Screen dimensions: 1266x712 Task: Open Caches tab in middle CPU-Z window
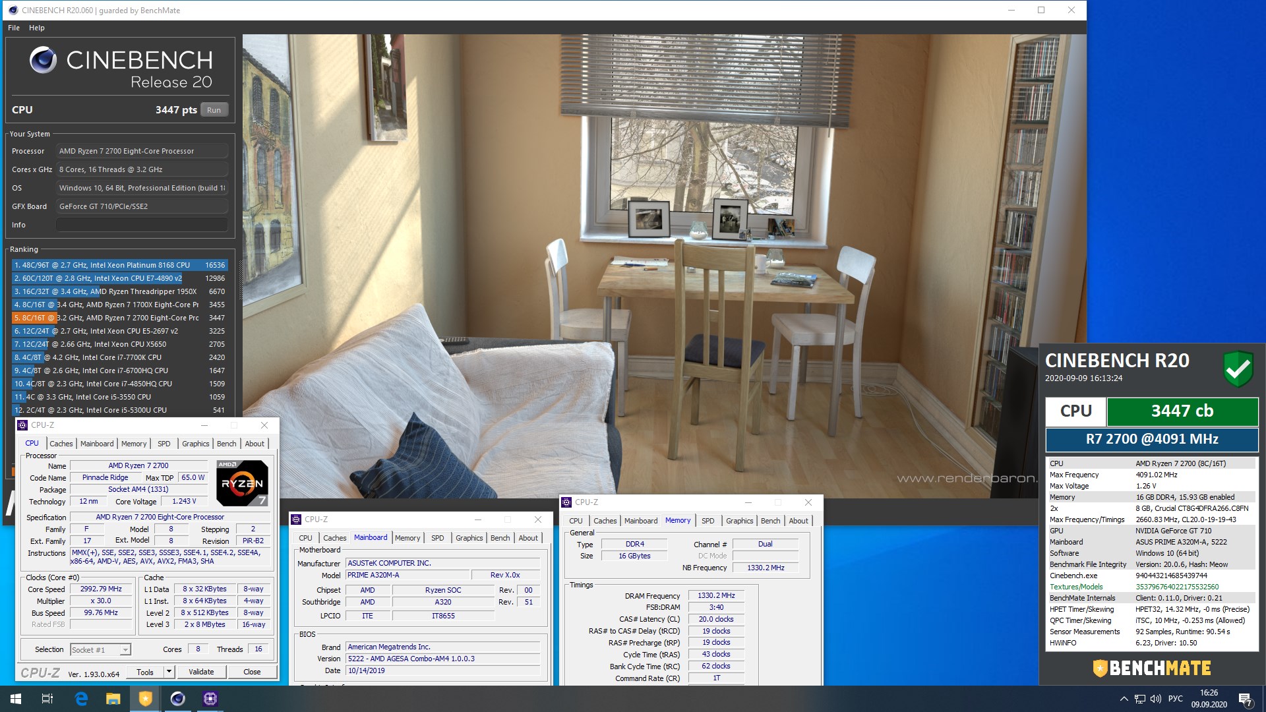click(x=334, y=538)
